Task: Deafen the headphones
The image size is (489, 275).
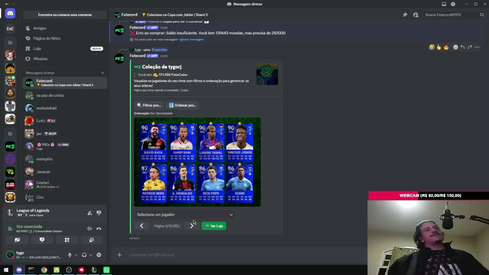Action: (84, 255)
